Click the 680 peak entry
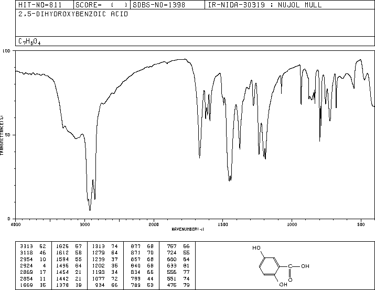 point(172,259)
